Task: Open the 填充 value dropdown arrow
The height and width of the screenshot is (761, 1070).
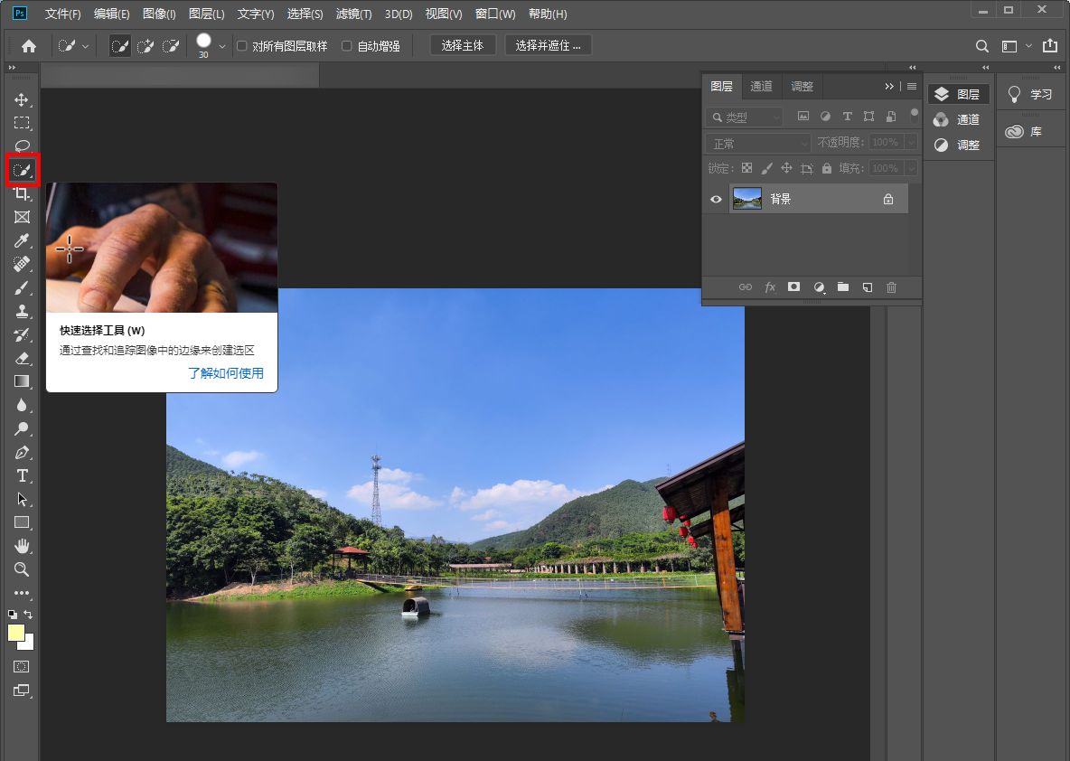Action: pyautogui.click(x=911, y=168)
